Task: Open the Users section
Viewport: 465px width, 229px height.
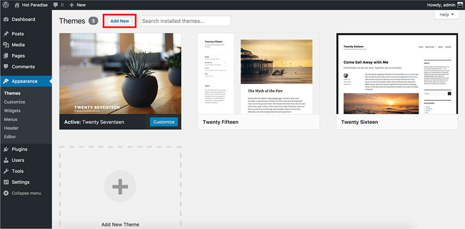Action: [18, 160]
